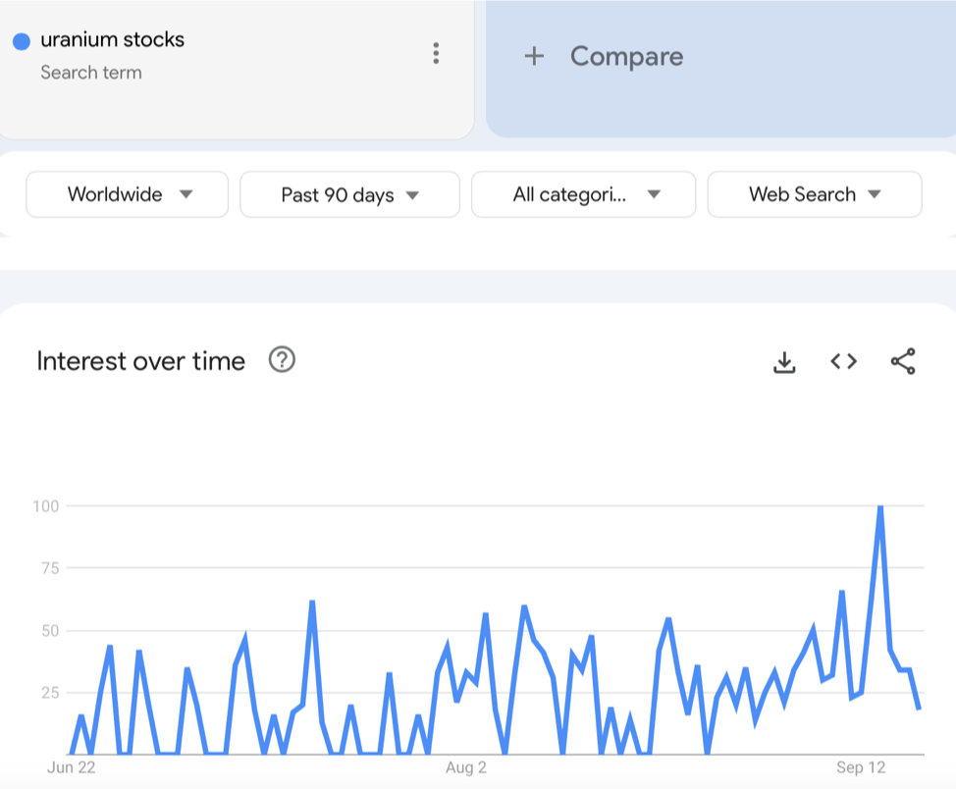Click the plus icon in the Compare box
The width and height of the screenshot is (956, 789).
coord(534,56)
